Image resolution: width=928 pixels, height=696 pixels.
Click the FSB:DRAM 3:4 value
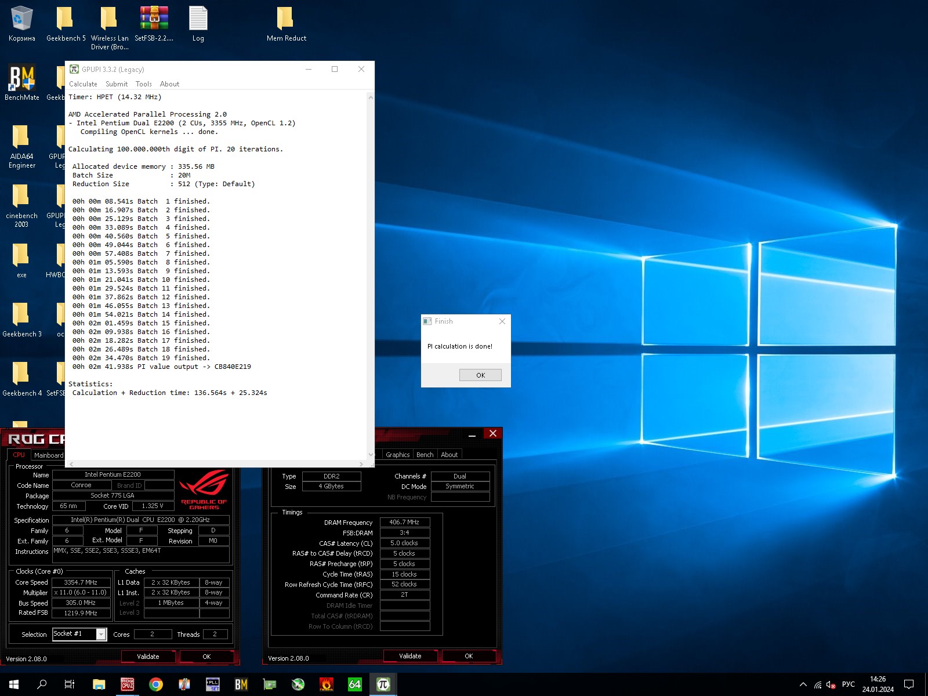[x=405, y=532]
